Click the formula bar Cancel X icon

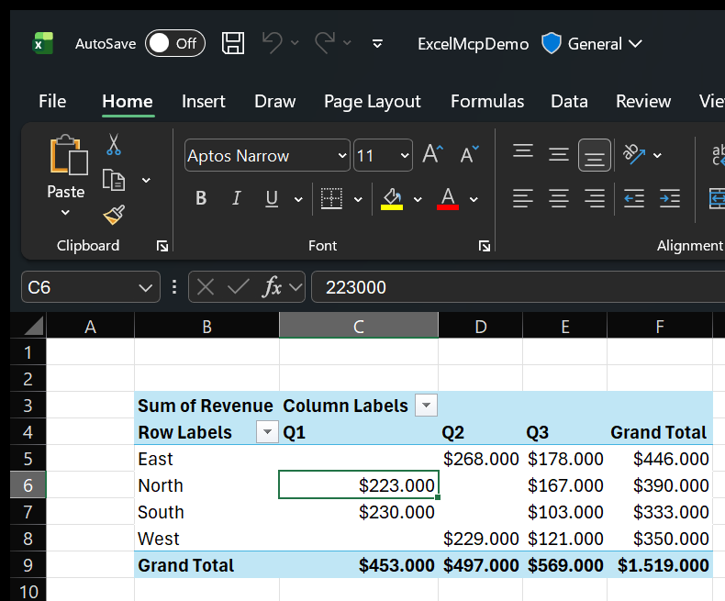206,287
